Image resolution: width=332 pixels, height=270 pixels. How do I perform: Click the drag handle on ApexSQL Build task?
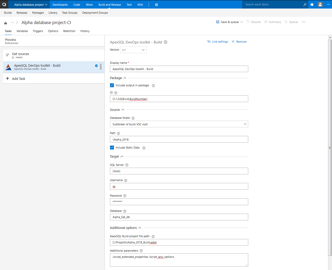click(x=101, y=67)
